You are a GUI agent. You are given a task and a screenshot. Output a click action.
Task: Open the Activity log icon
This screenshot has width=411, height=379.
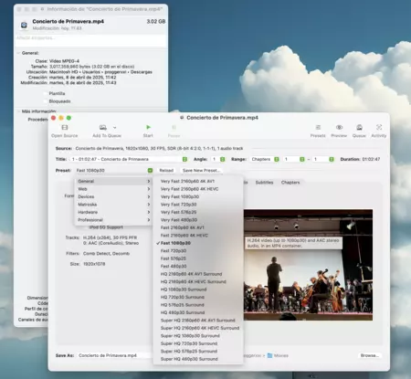(x=379, y=127)
